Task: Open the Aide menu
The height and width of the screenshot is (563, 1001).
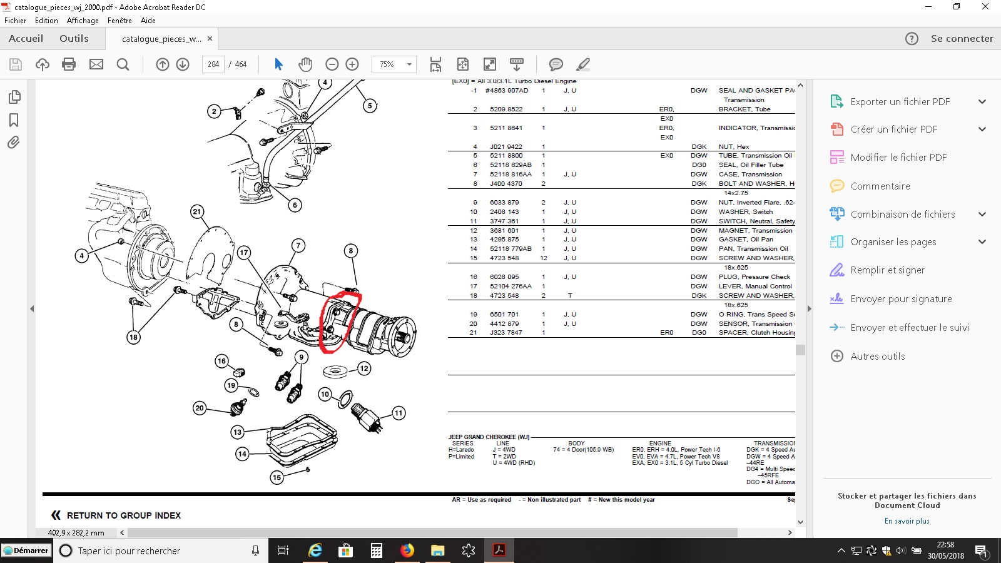Action: point(148,20)
